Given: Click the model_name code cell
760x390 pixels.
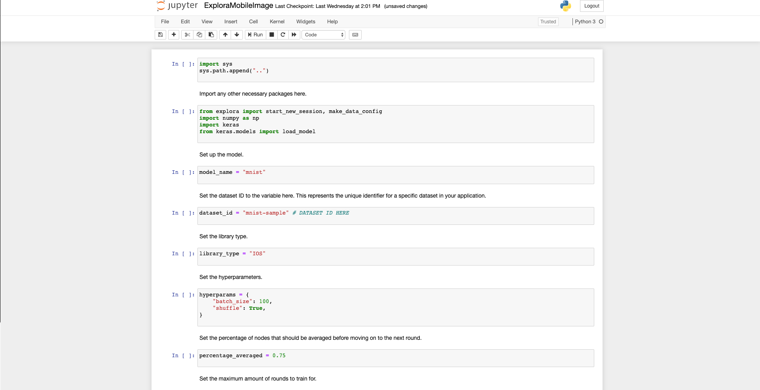Looking at the screenshot, I should (396, 175).
